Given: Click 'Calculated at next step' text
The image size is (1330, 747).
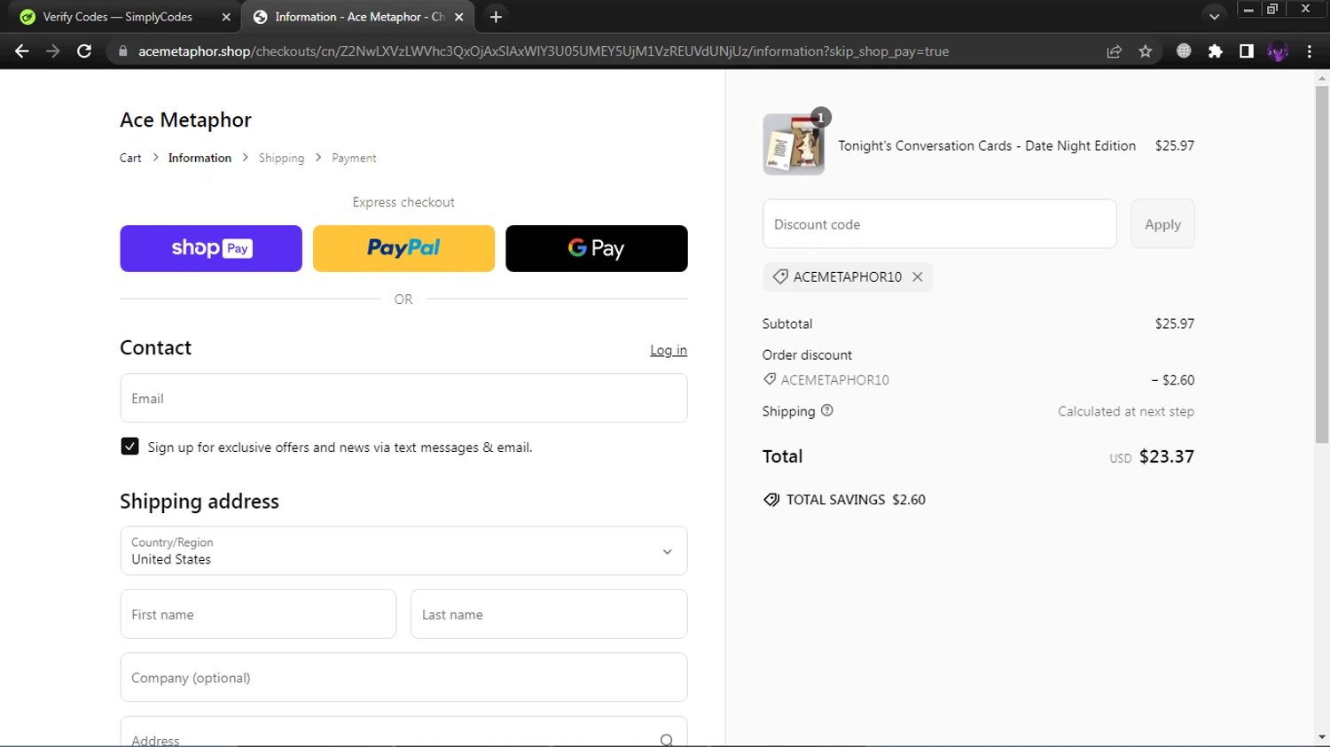Looking at the screenshot, I should 1126,411.
